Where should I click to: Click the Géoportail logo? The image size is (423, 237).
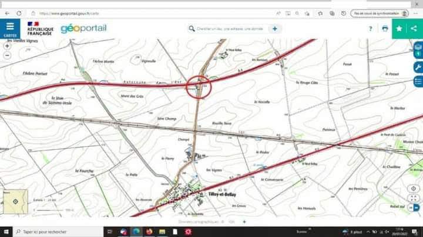[83, 29]
